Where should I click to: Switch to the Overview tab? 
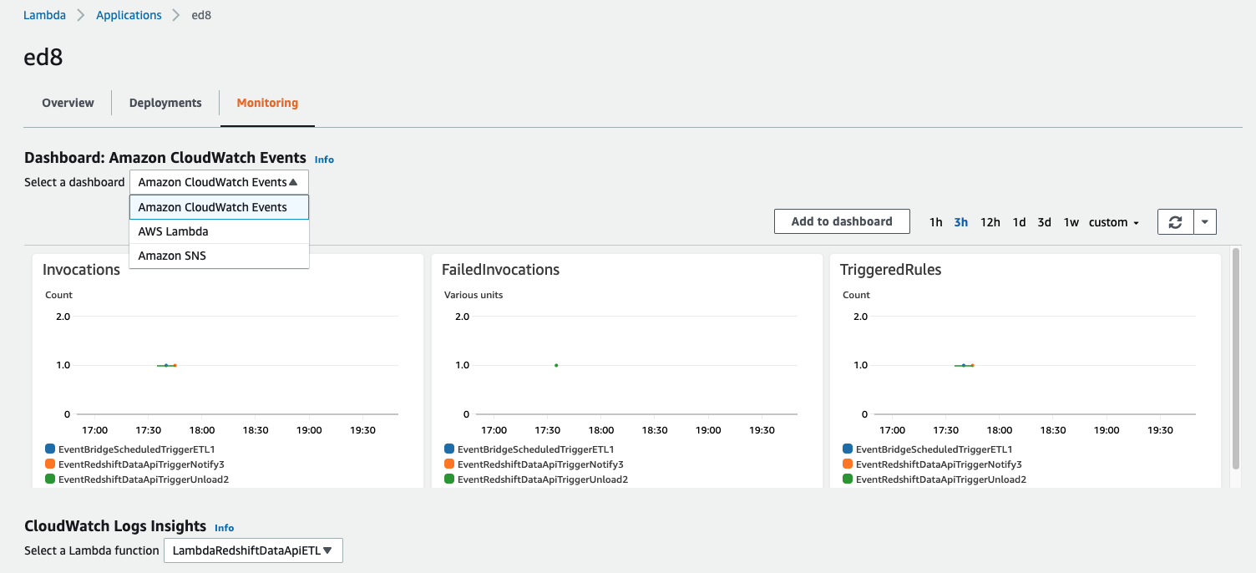coord(68,103)
